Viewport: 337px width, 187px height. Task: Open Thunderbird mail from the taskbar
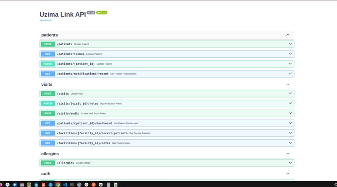pyautogui.click(x=15, y=184)
